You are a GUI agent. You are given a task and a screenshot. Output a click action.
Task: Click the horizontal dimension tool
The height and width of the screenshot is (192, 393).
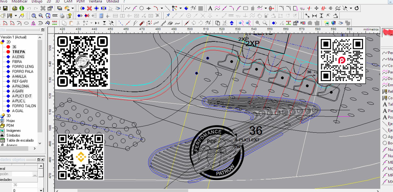coord(314,16)
